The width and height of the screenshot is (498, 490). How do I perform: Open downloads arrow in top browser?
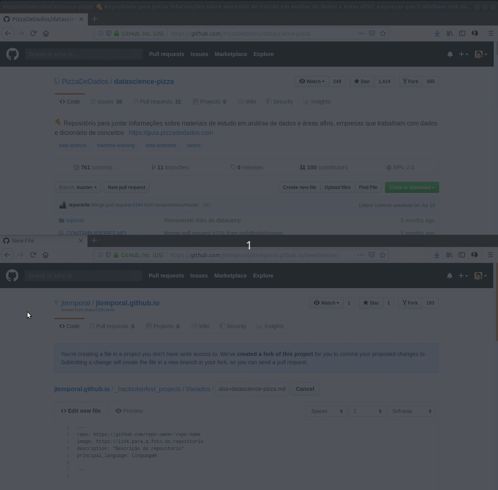click(437, 33)
